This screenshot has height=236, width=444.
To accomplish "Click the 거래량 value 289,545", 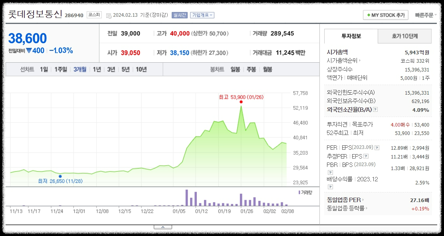I will (x=282, y=34).
